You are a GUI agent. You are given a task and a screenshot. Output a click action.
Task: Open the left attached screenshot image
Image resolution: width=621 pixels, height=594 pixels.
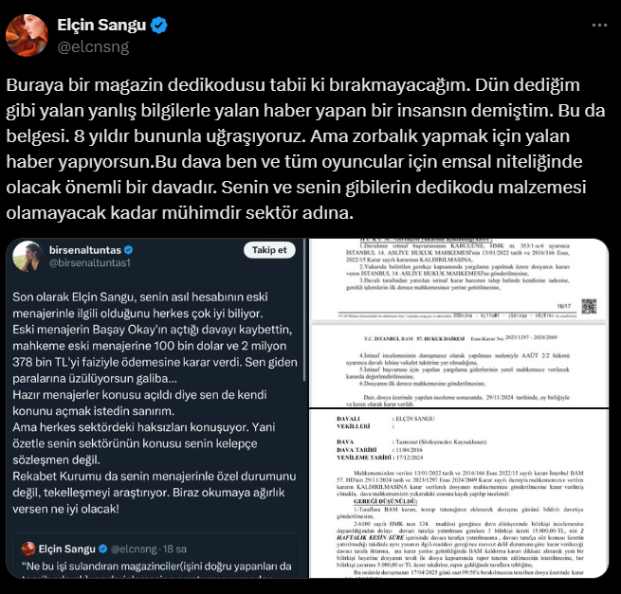pyautogui.click(x=156, y=408)
